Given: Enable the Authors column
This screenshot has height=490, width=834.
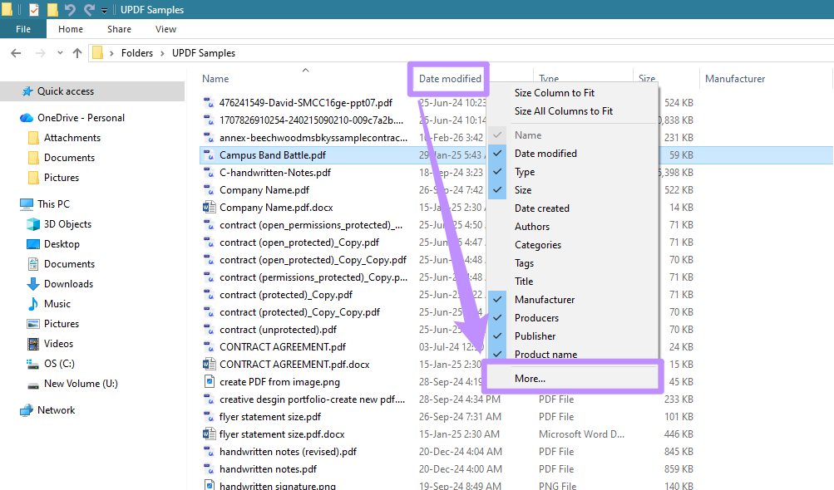Looking at the screenshot, I should 532,227.
